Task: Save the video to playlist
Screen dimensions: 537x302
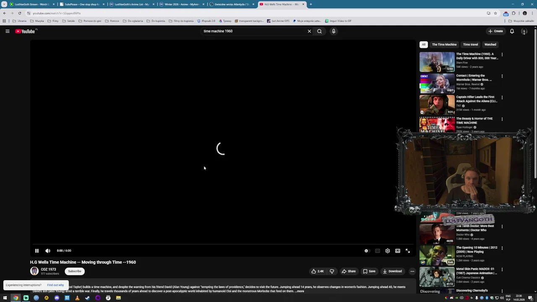Action: pyautogui.click(x=369, y=271)
